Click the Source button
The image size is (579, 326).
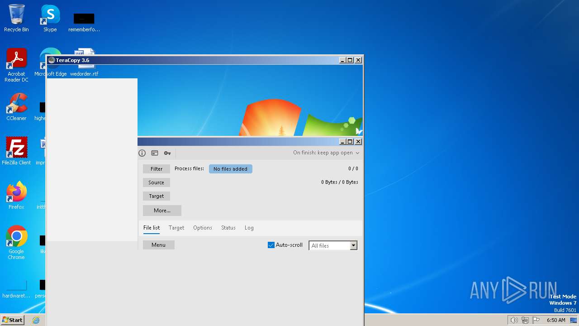coord(157,182)
